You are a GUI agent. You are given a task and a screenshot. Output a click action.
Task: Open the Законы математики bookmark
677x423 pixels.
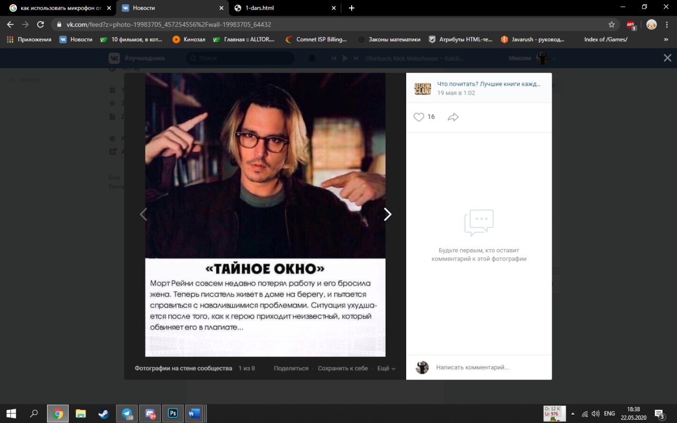(389, 39)
